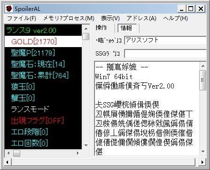This screenshot has width=210, height=170.
Task: Click the list's horizontal scroll left arrow
Action: click(8, 153)
